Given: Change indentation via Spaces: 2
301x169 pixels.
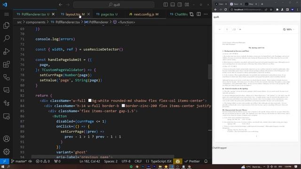Looking at the screenshot, I should [x=111, y=161].
